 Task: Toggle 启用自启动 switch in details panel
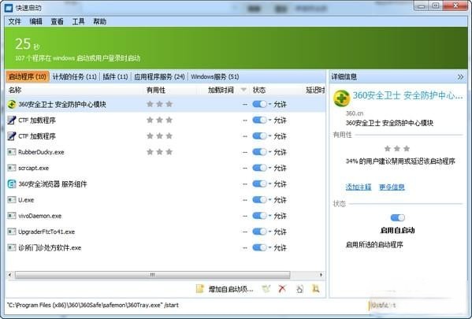397,217
